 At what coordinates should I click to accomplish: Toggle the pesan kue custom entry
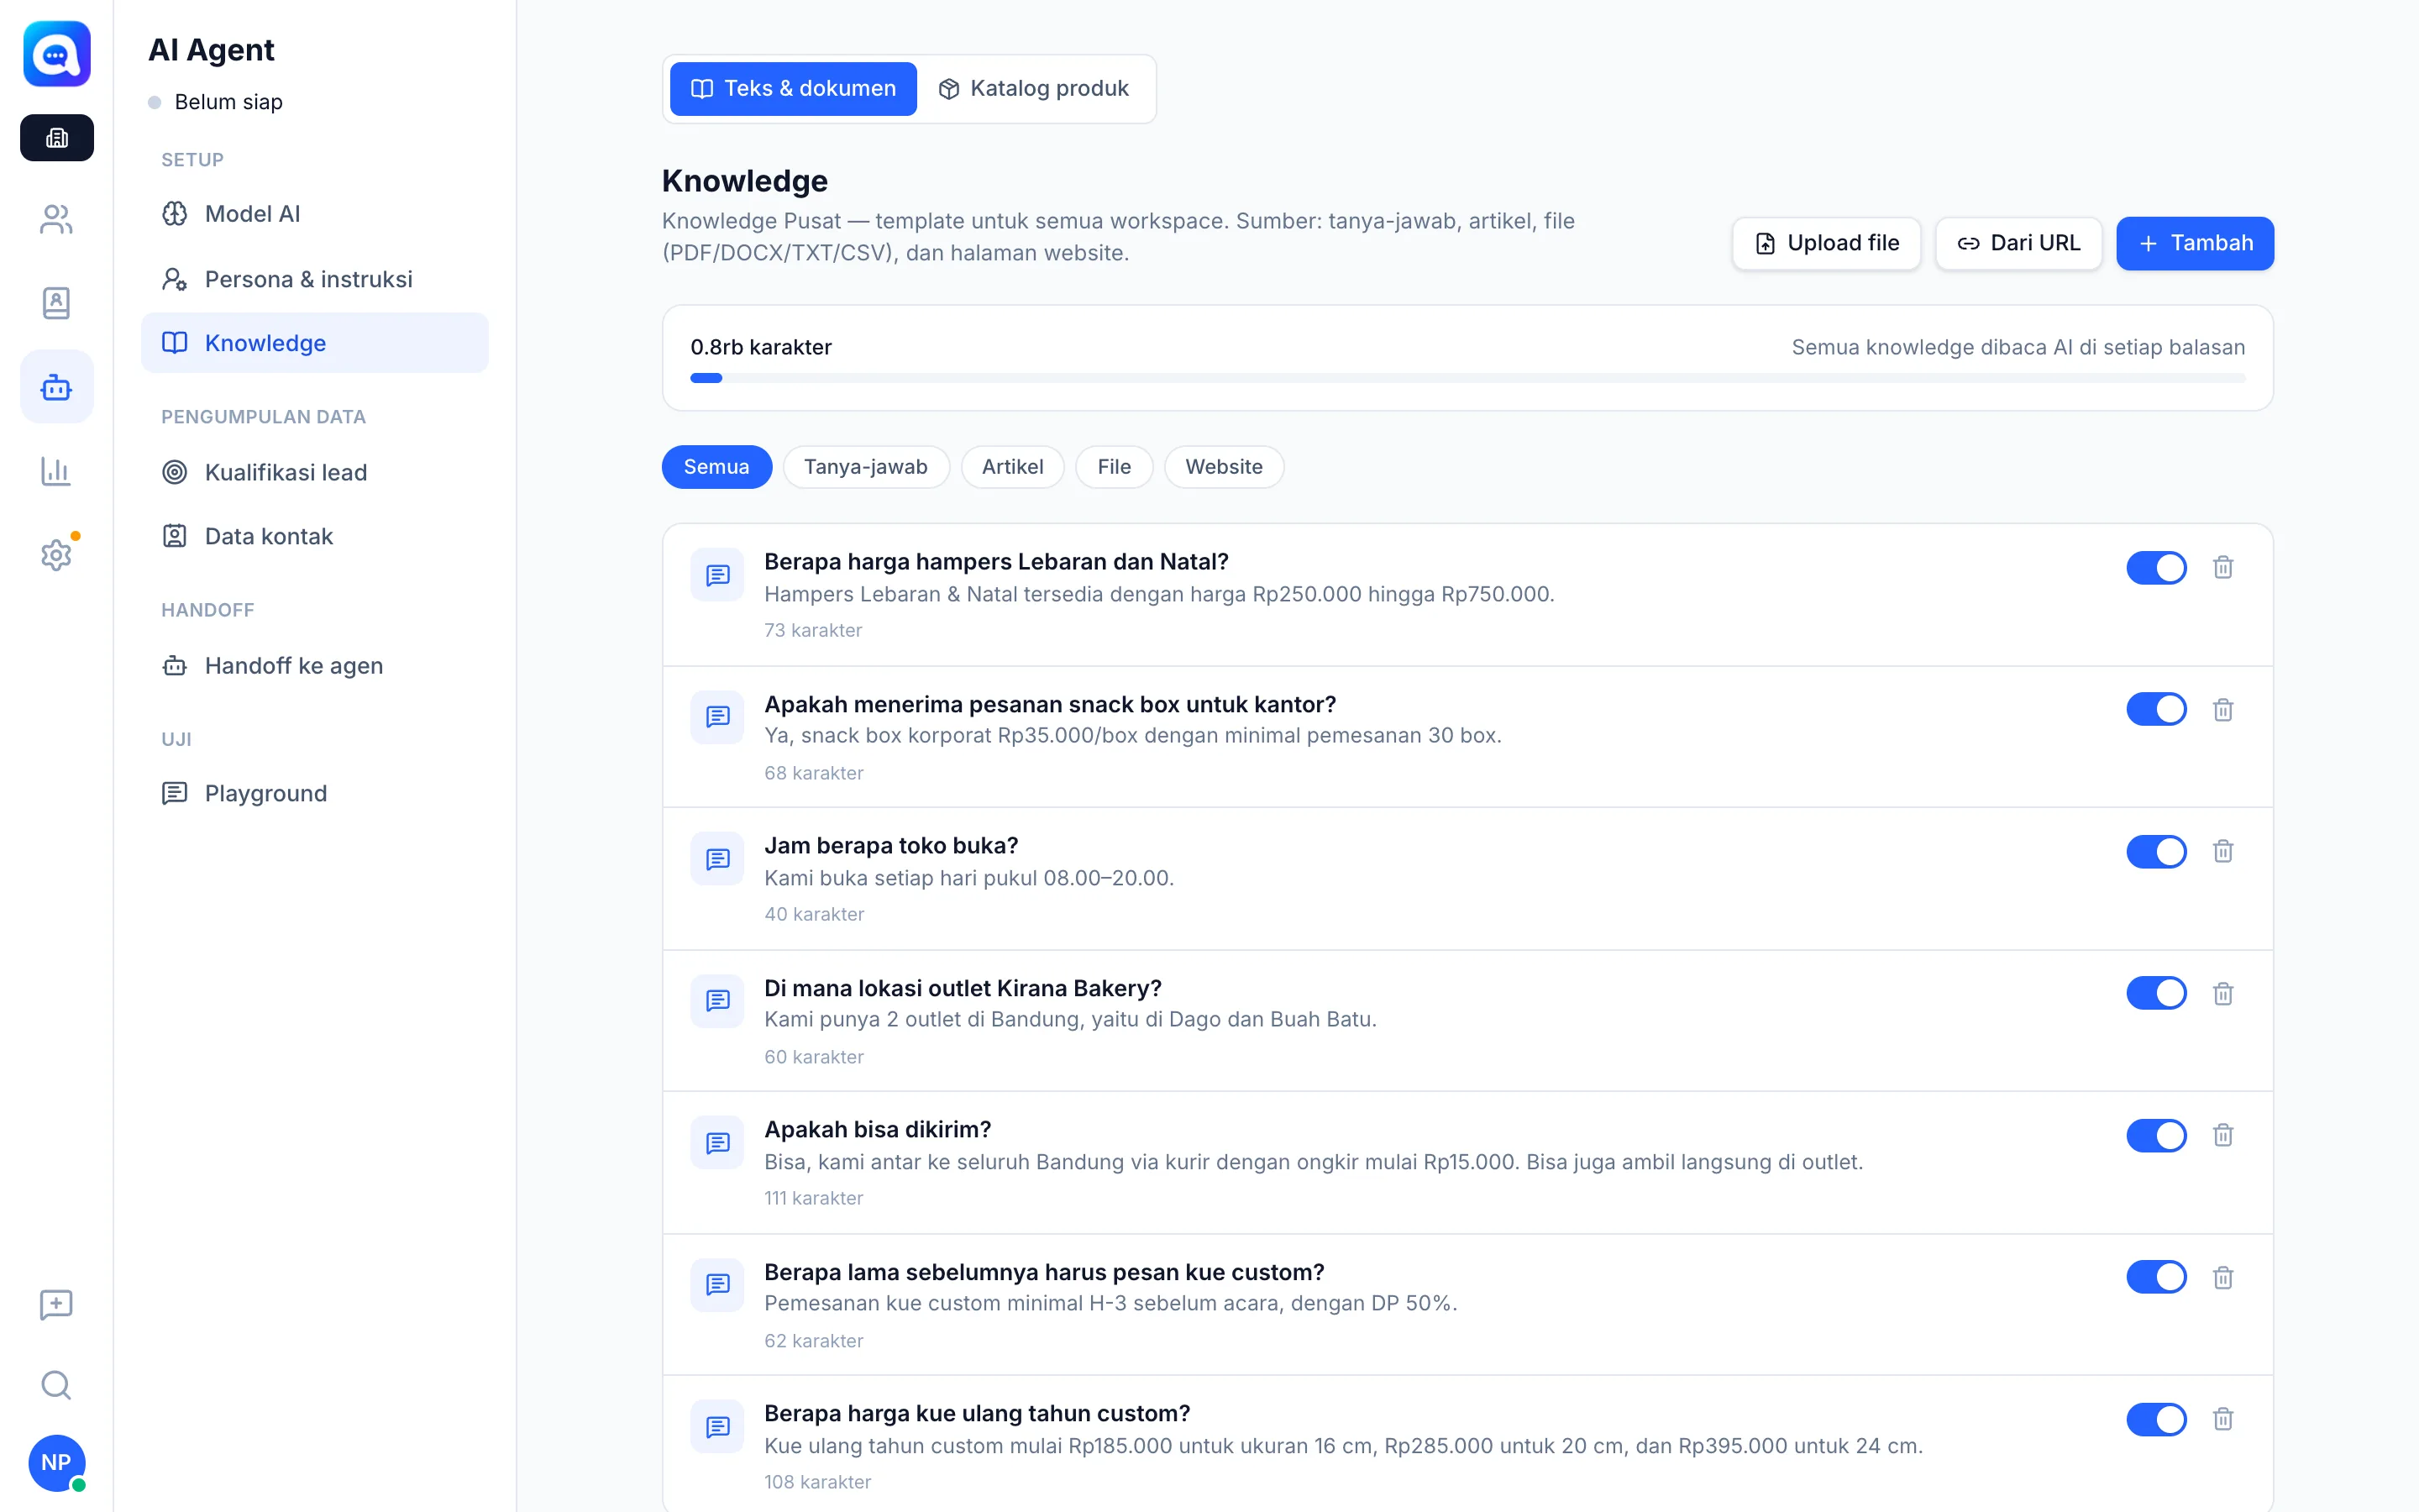(x=2156, y=1277)
